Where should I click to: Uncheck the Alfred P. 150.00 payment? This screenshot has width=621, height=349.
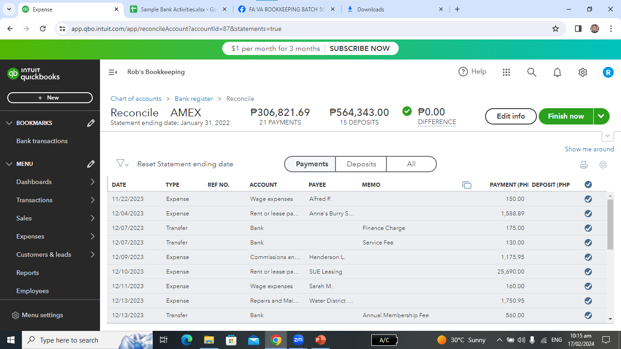tap(588, 199)
